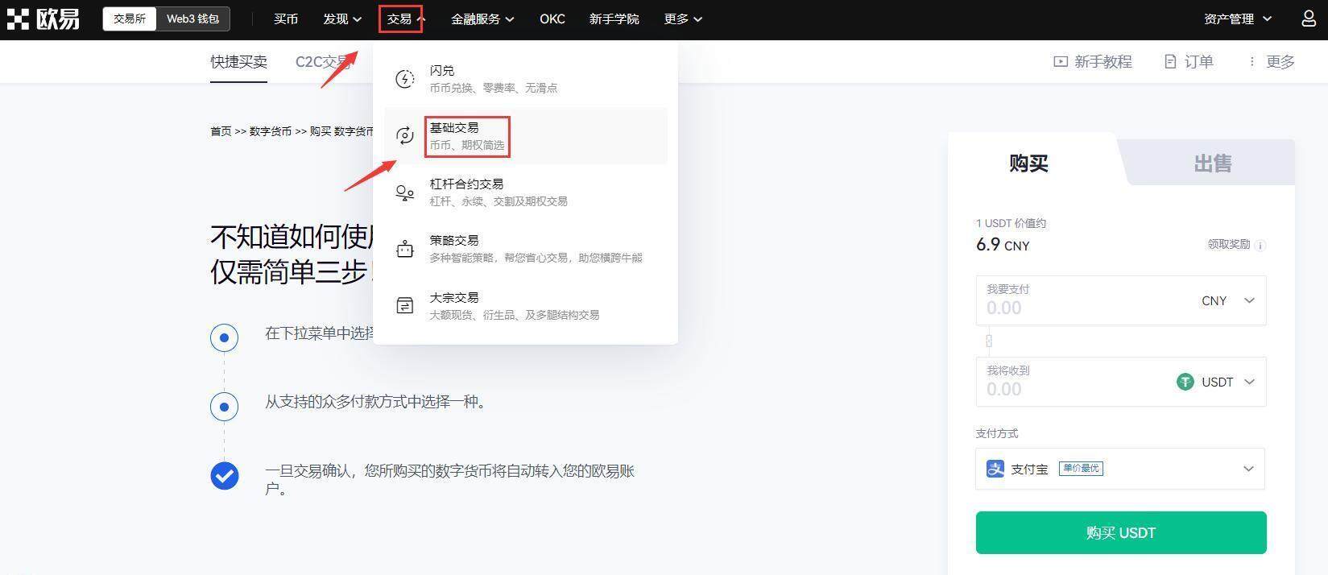Click the 购买 USDT button
The image size is (1328, 575).
pyautogui.click(x=1121, y=532)
